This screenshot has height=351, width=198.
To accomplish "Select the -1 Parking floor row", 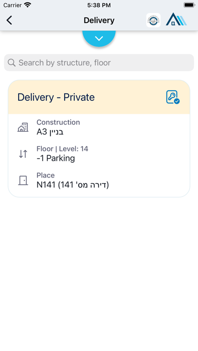I will tap(99, 154).
